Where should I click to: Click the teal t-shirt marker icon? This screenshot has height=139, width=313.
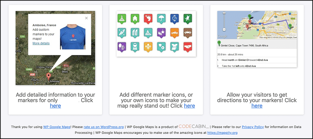(x=174, y=47)
